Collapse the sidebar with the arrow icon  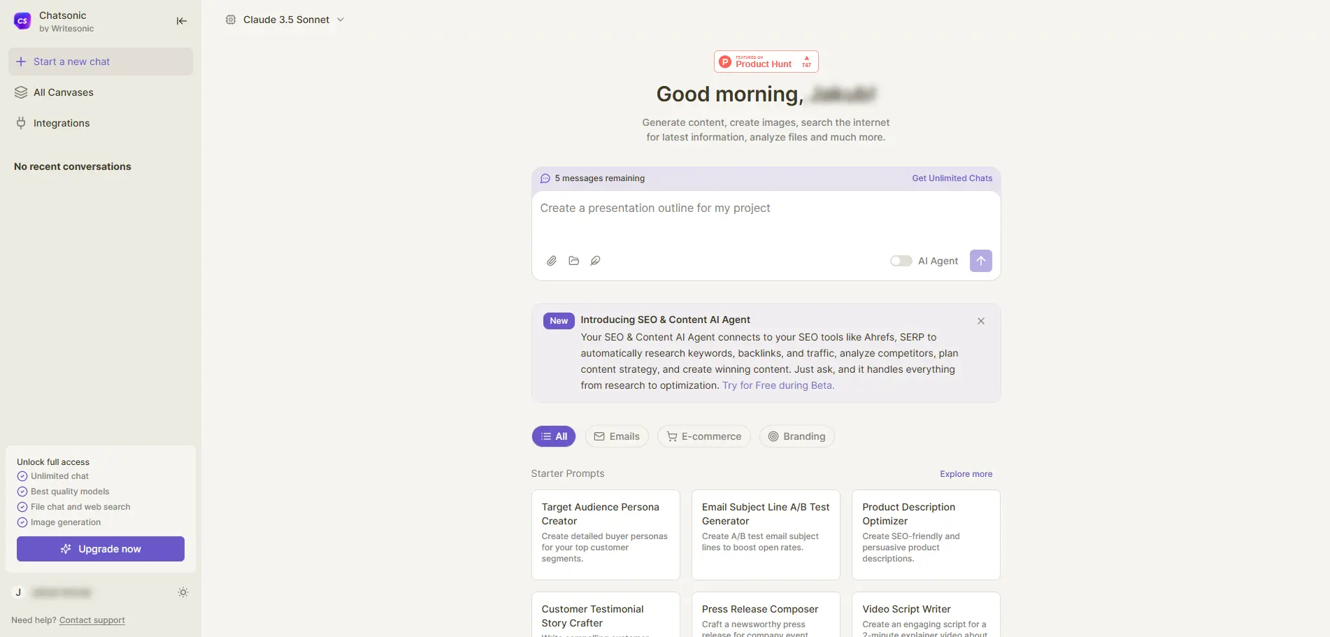(x=181, y=21)
